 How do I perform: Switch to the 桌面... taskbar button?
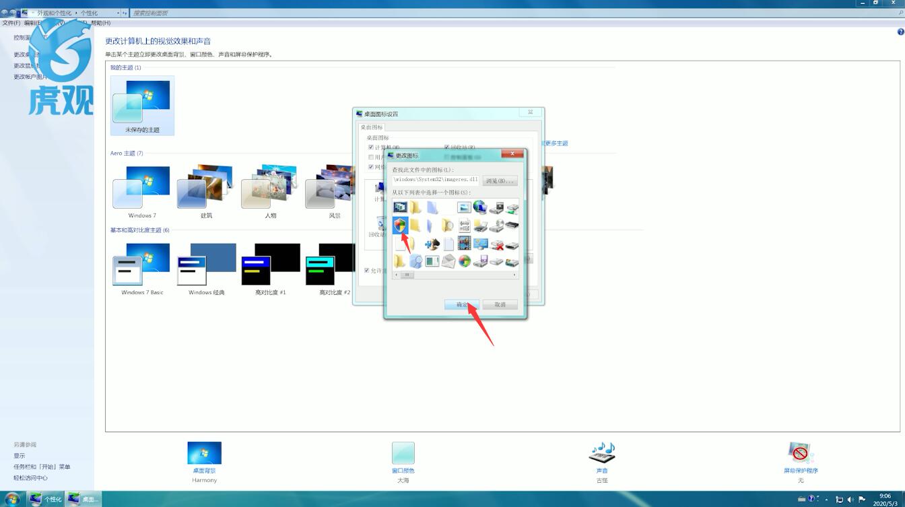pyautogui.click(x=83, y=499)
